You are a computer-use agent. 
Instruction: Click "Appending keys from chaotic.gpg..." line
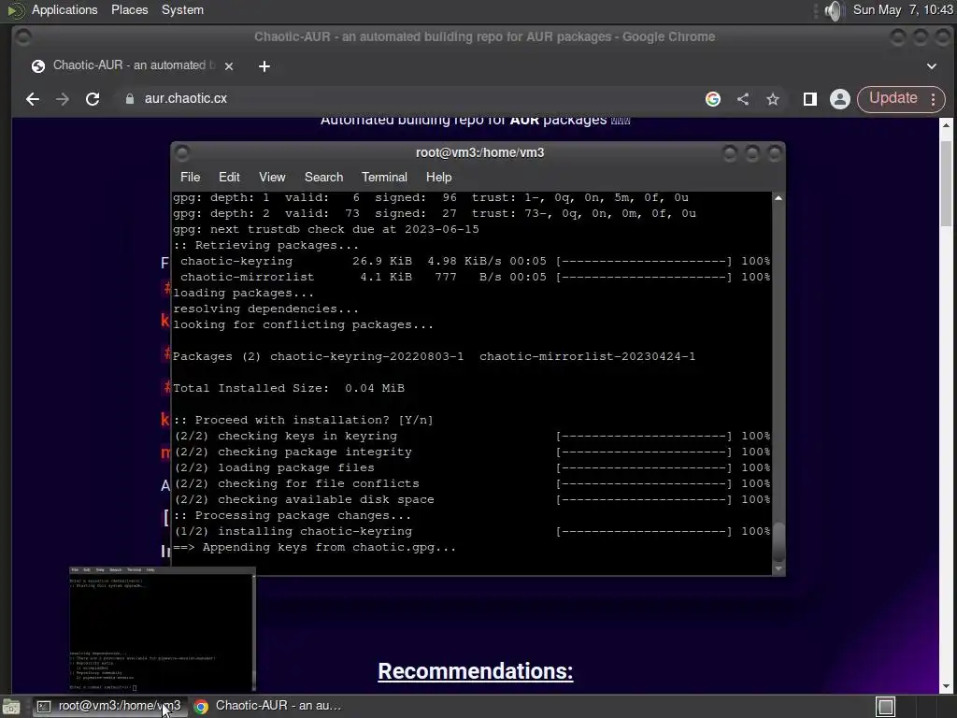tap(315, 547)
